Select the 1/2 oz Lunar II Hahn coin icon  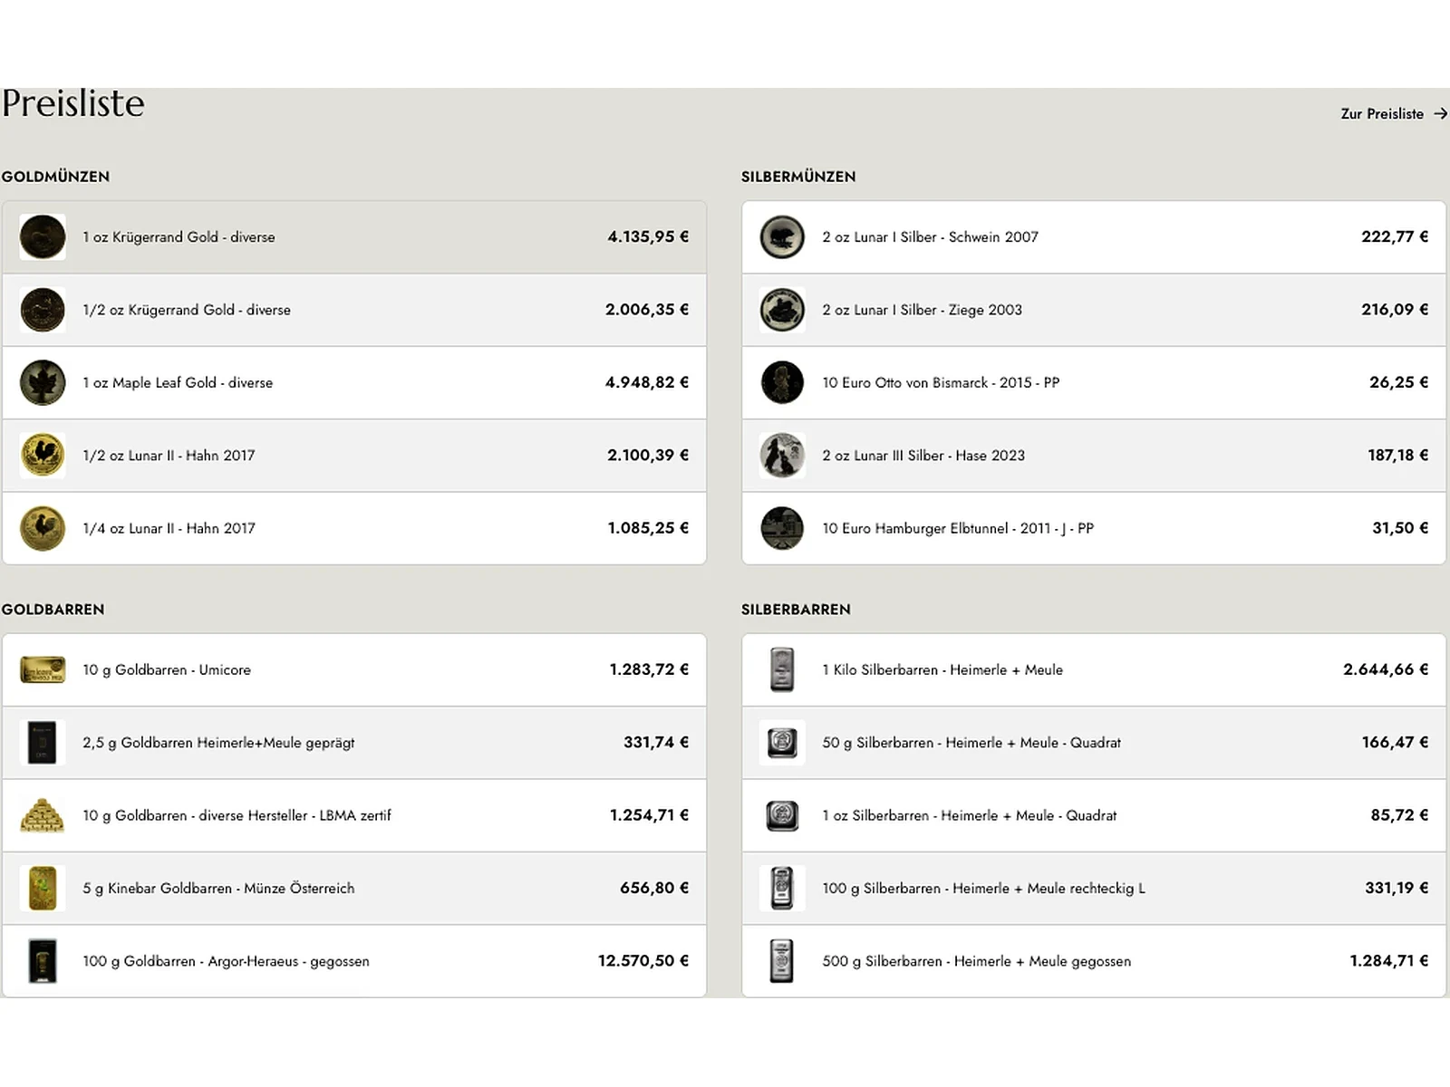click(x=43, y=456)
